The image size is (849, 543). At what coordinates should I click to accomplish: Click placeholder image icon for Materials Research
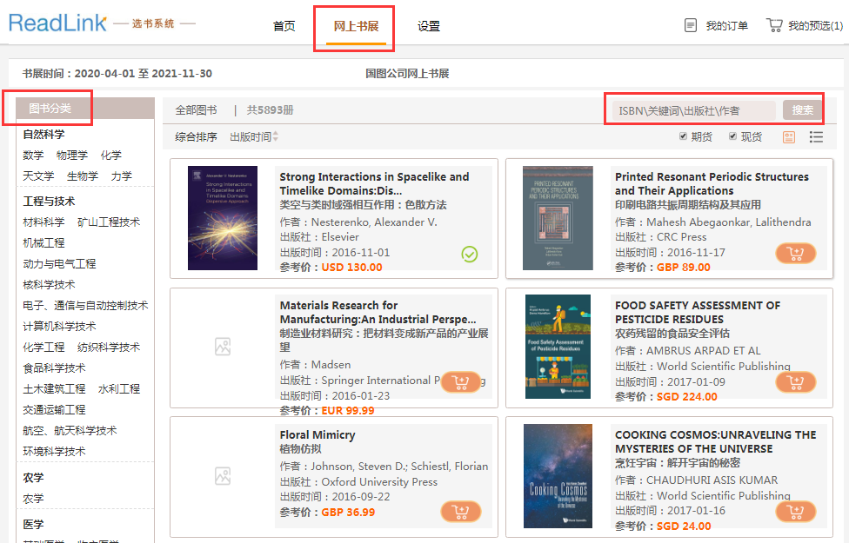pos(223,347)
